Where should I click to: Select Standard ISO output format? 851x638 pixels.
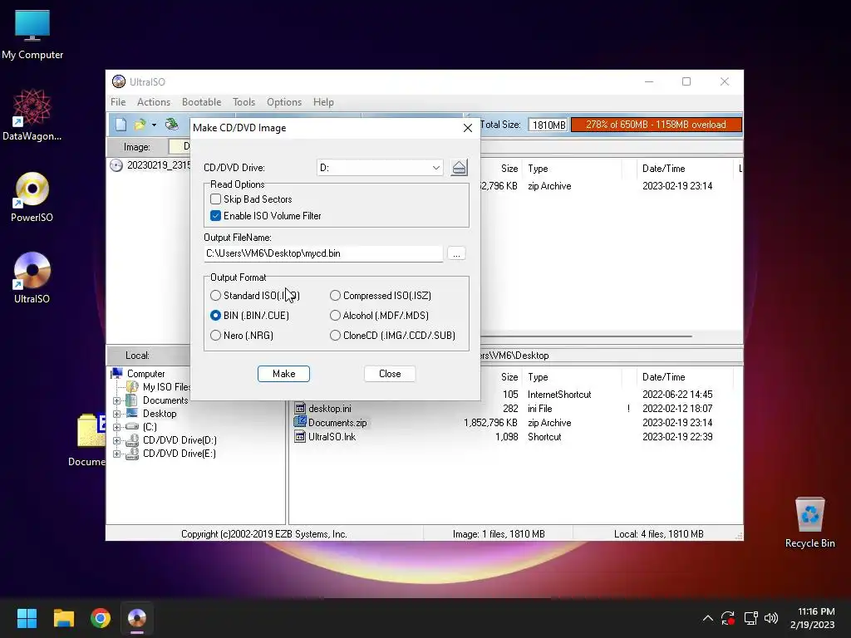[215, 296]
